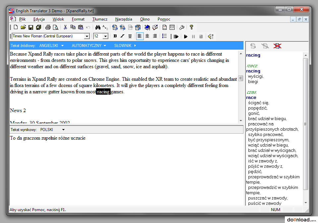Cut selection with the scissors icon
The width and height of the screenshot is (318, 223).
(x=65, y=27)
